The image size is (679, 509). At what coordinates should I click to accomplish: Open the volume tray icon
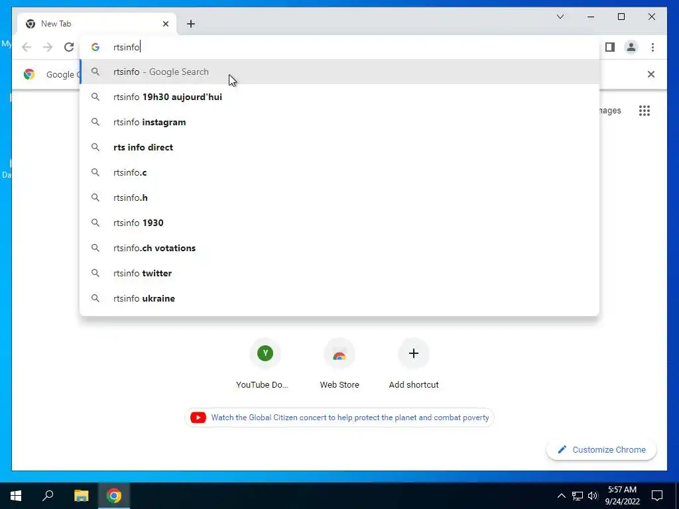[593, 496]
